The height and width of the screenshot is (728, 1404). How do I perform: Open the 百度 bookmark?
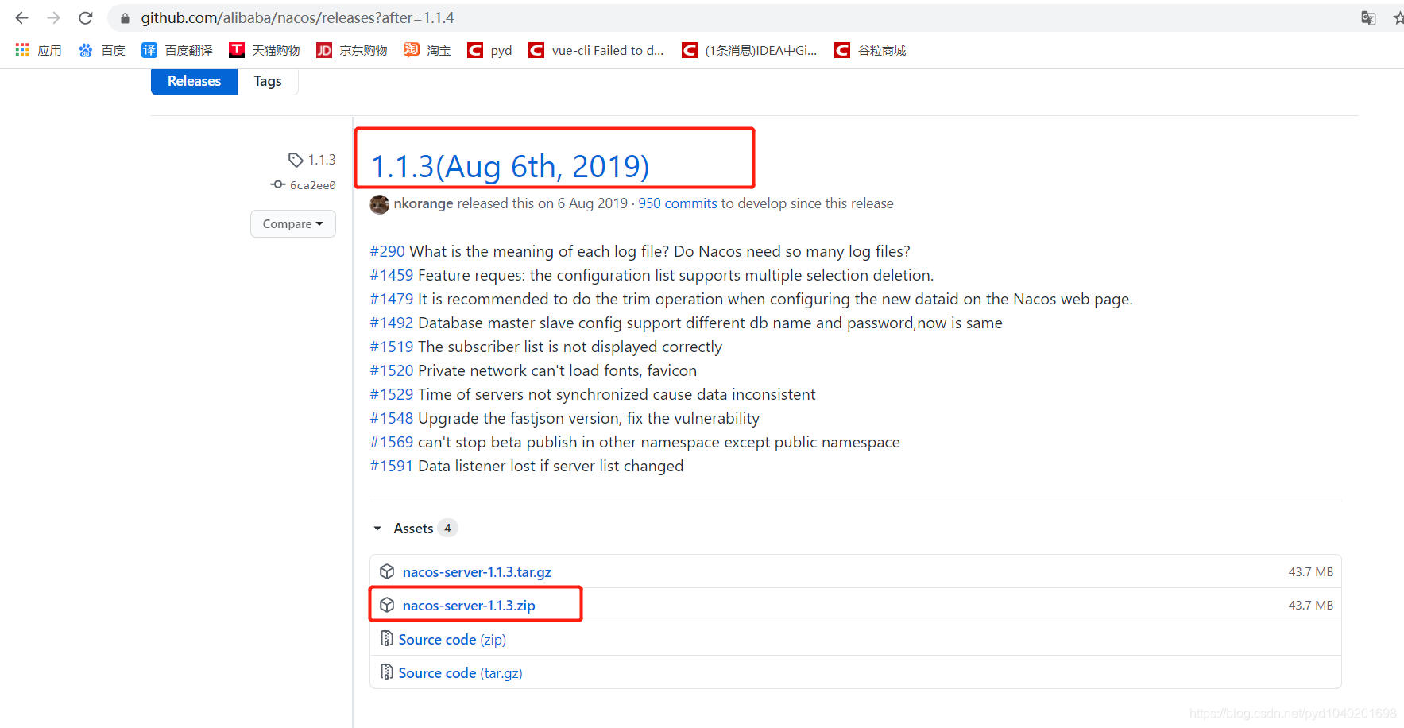pos(102,50)
